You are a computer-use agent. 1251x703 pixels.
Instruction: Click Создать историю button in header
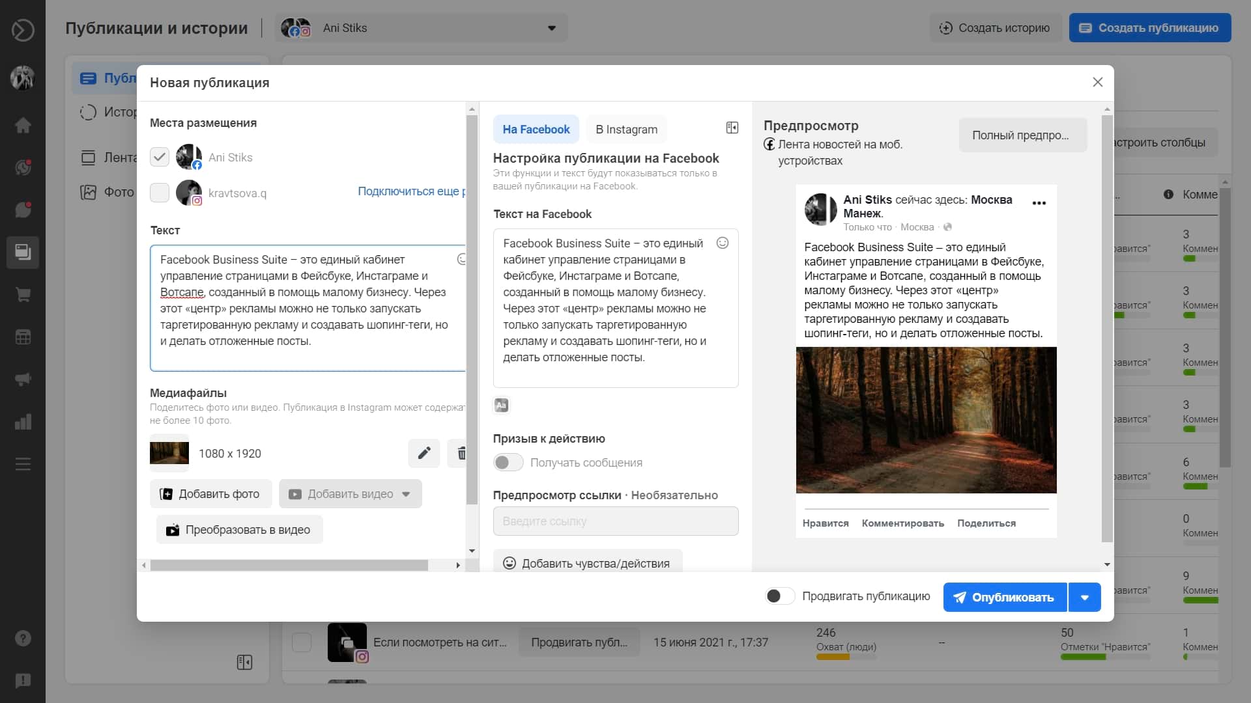[995, 28]
